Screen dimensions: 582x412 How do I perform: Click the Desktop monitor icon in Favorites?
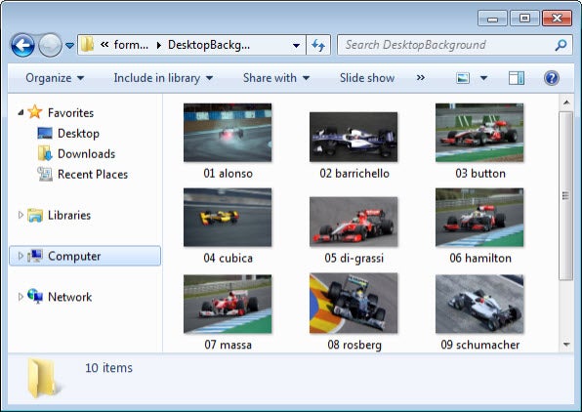pyautogui.click(x=45, y=133)
